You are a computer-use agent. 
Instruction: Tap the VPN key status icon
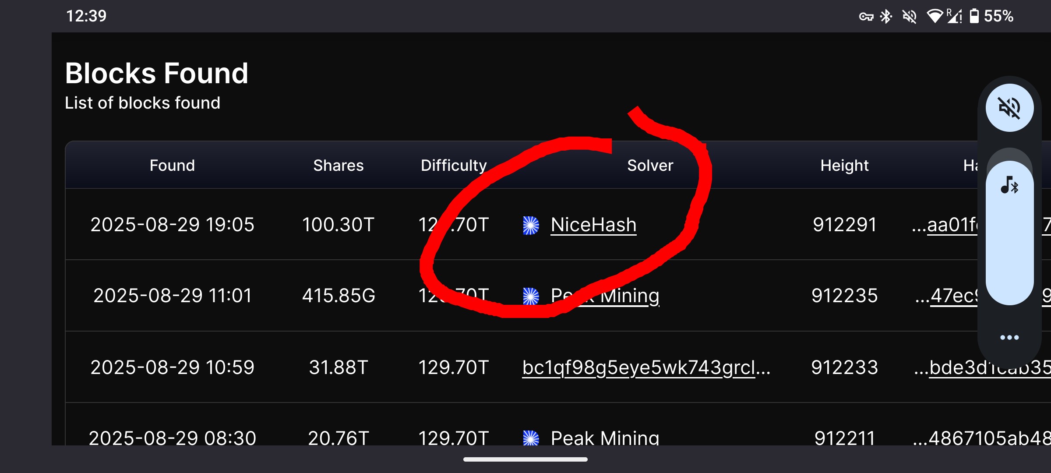866,17
